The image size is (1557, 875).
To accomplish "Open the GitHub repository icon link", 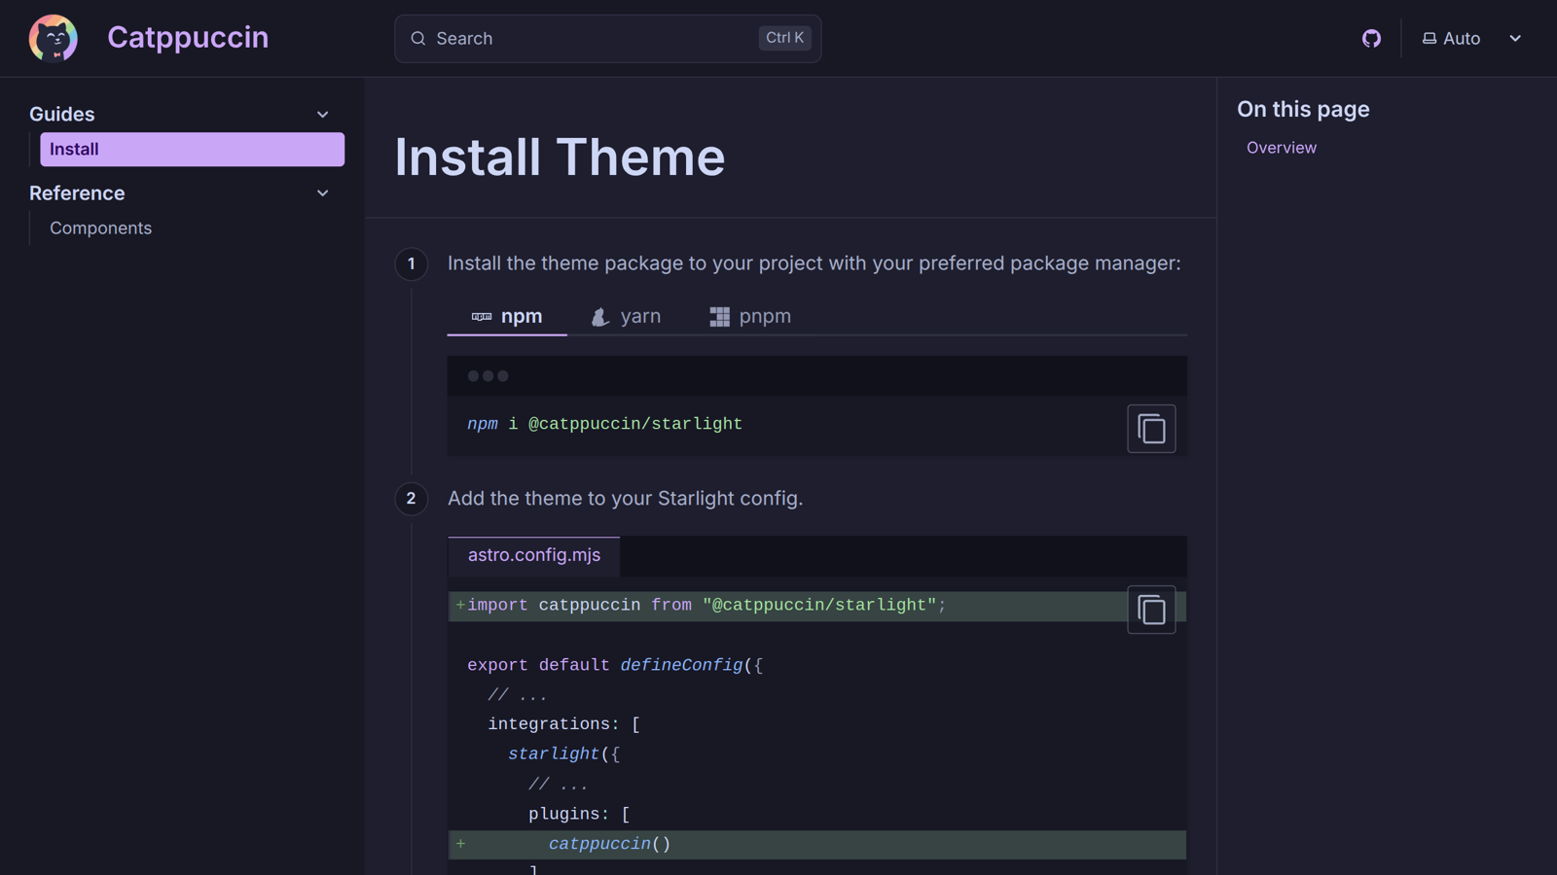I will pos(1371,39).
